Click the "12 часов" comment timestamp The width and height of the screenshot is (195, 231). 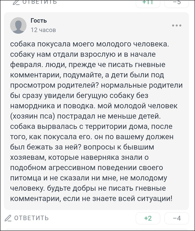tap(43, 30)
